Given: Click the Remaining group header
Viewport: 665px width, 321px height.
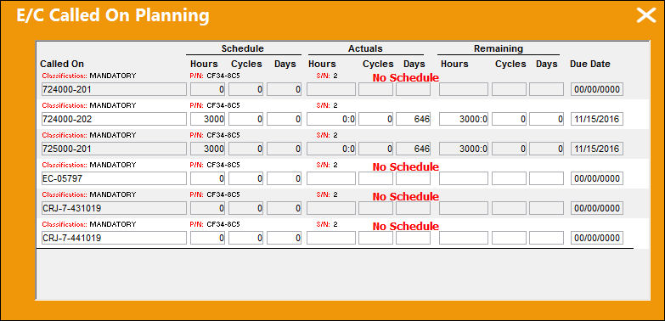Looking at the screenshot, I should pos(499,48).
